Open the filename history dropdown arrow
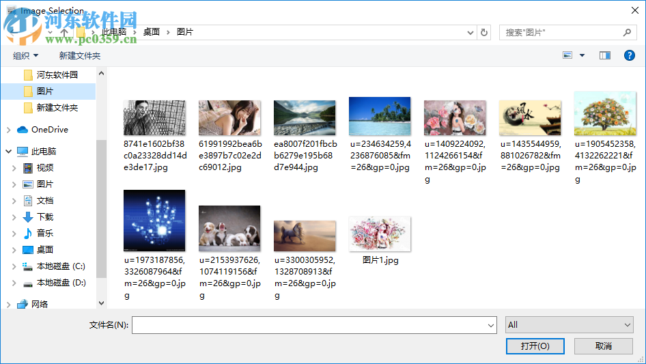This screenshot has width=646, height=364. pos(491,325)
